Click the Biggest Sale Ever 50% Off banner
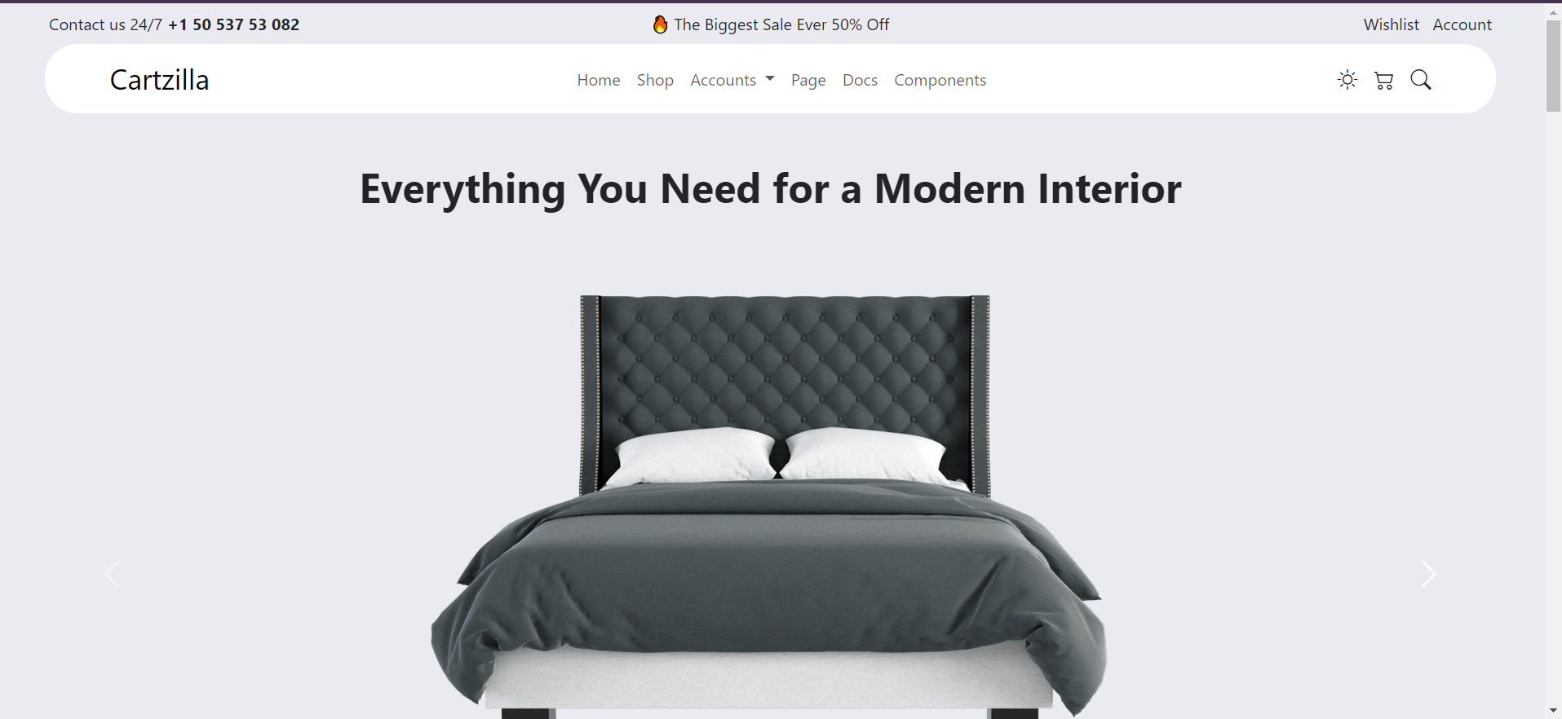Viewport: 1562px width, 719px height. pos(781,24)
